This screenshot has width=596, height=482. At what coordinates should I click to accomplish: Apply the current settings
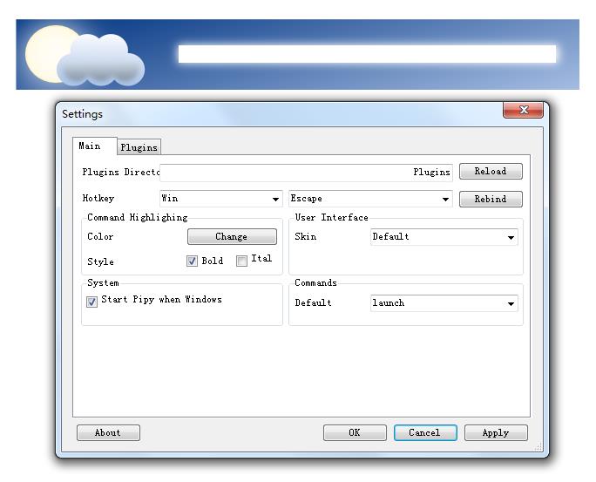tap(496, 433)
